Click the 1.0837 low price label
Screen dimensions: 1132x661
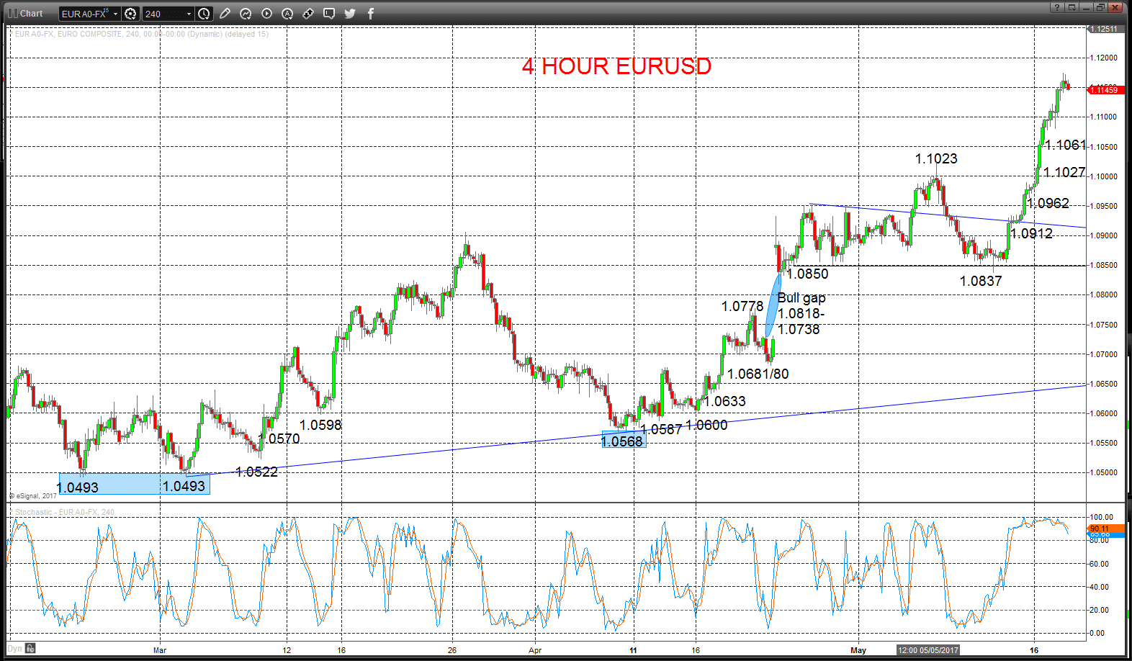tap(981, 281)
